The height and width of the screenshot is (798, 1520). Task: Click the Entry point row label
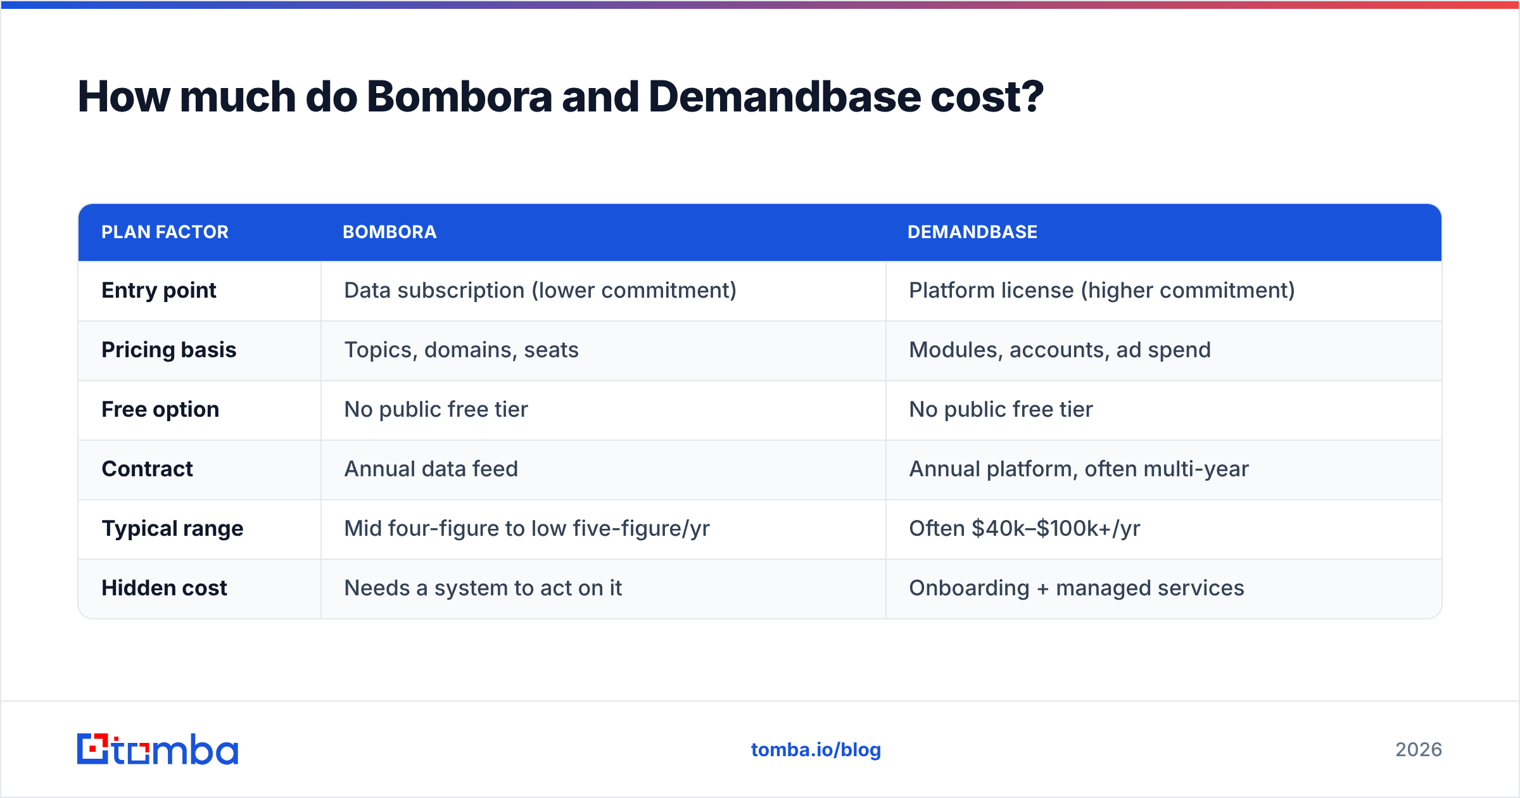[x=159, y=290]
